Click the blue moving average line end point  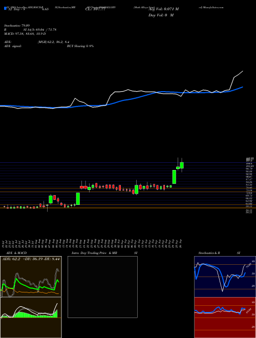(243, 87)
